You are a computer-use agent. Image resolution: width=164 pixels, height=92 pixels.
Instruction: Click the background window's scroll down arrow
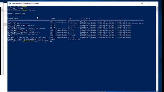[2, 74]
